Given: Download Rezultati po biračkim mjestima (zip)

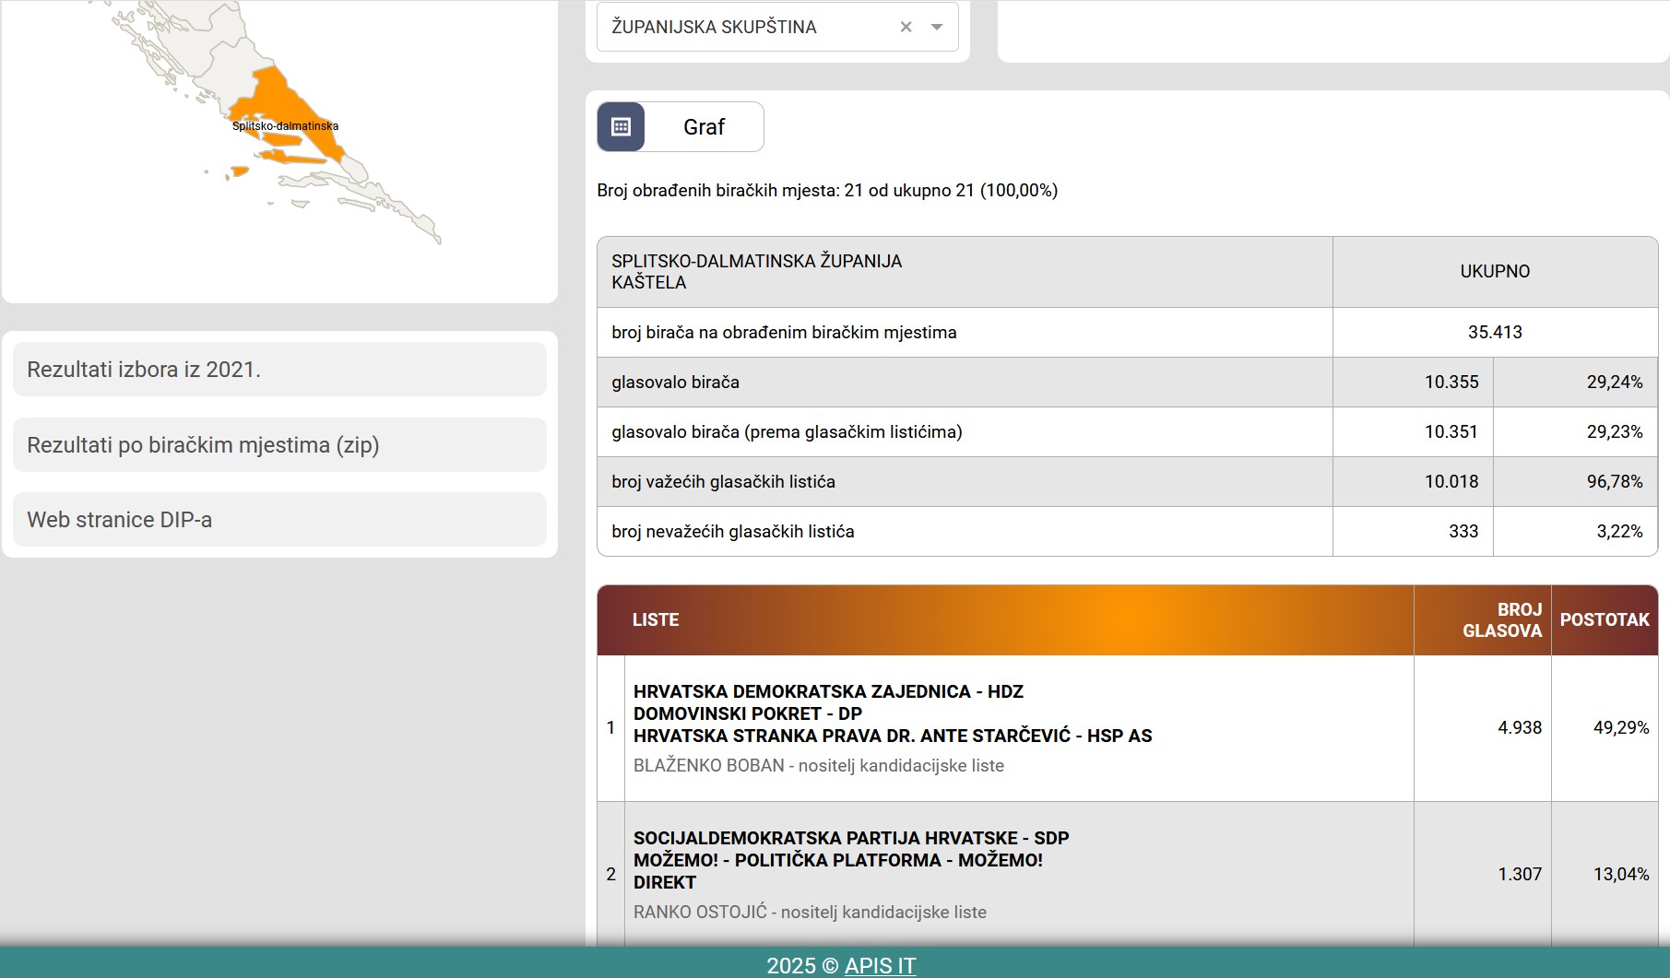Looking at the screenshot, I should tap(279, 445).
